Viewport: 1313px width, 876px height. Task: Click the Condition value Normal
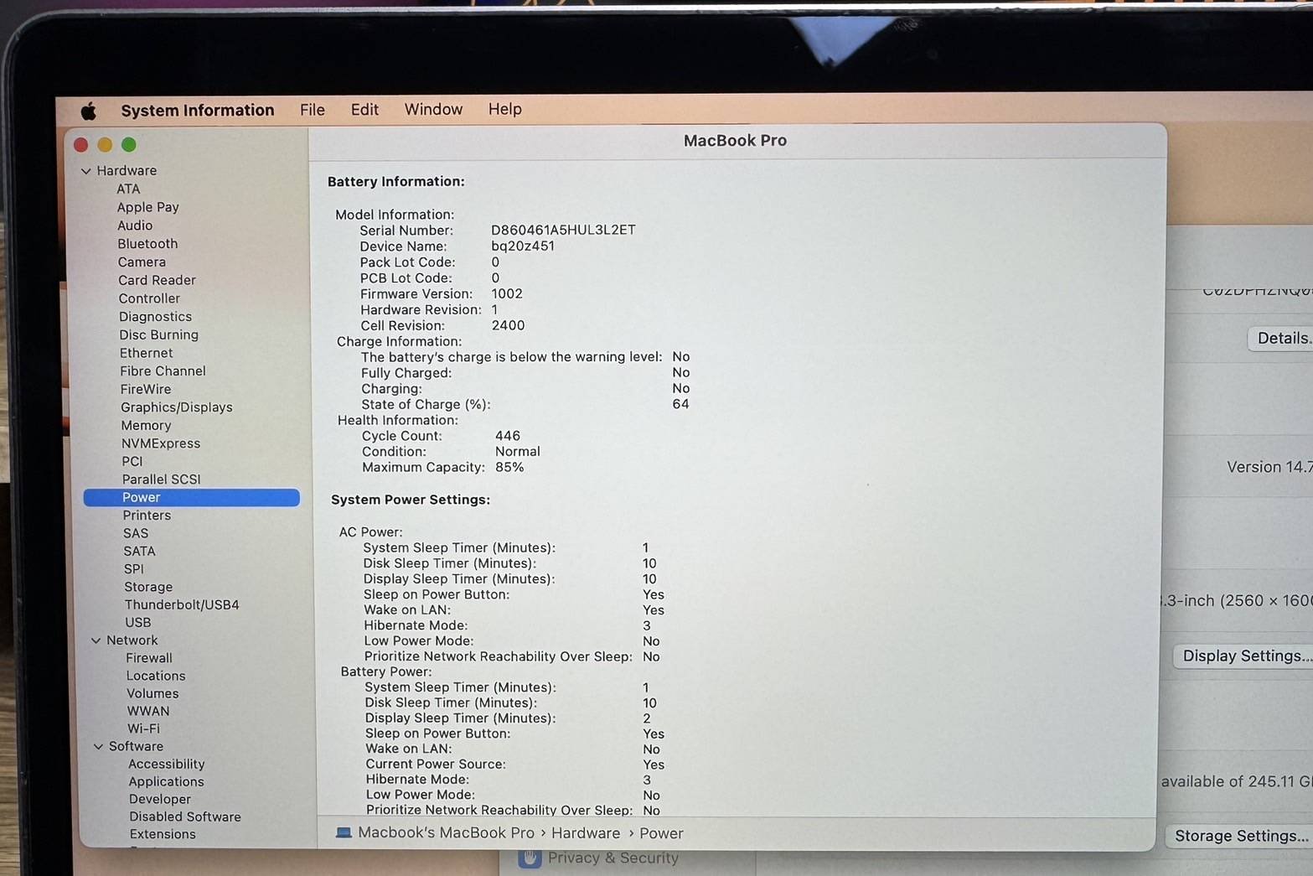(x=518, y=451)
